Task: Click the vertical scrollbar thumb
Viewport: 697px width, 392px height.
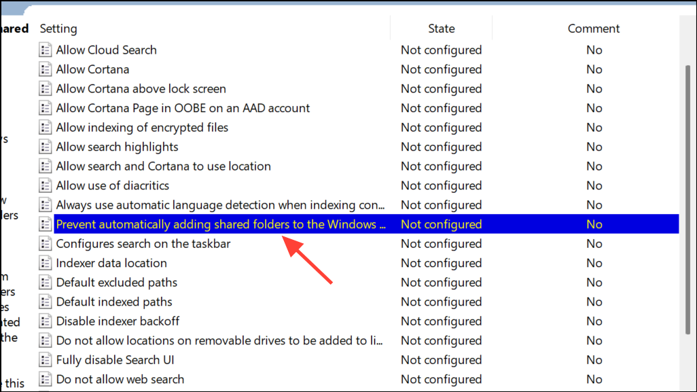Action: tap(687, 200)
